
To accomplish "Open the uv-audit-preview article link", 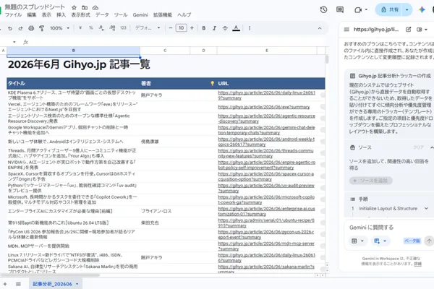I will click(x=266, y=188).
